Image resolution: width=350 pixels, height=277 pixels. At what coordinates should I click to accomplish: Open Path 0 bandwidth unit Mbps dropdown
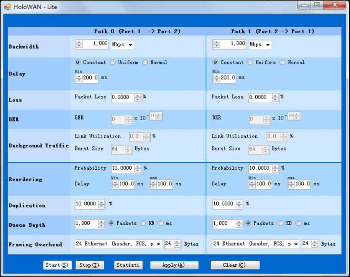click(x=123, y=44)
